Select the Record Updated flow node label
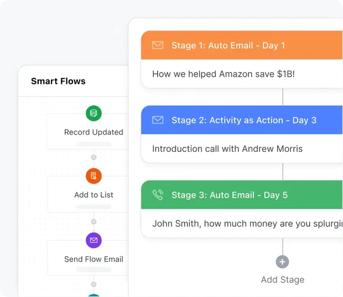343x297 pixels. click(x=93, y=132)
